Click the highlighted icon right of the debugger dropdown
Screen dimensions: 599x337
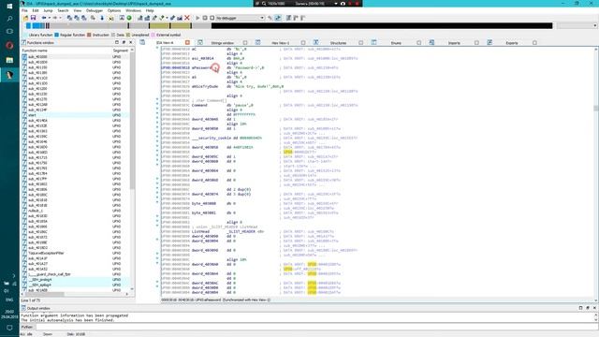[278, 18]
